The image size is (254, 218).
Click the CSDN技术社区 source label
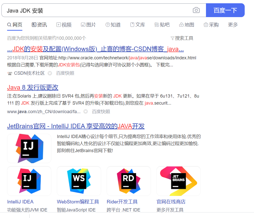pyautogui.click(x=29, y=73)
